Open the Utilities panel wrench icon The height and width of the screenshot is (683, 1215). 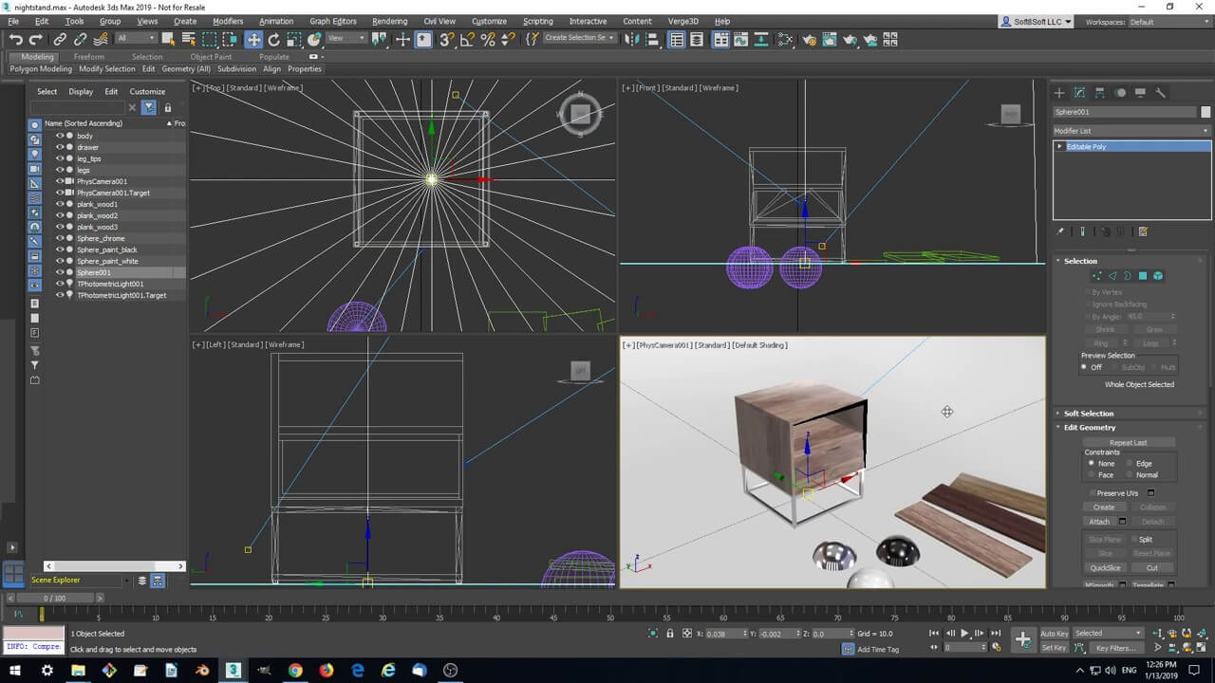1160,92
